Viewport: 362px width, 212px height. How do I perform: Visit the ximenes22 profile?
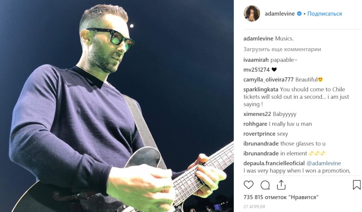pos(257,114)
